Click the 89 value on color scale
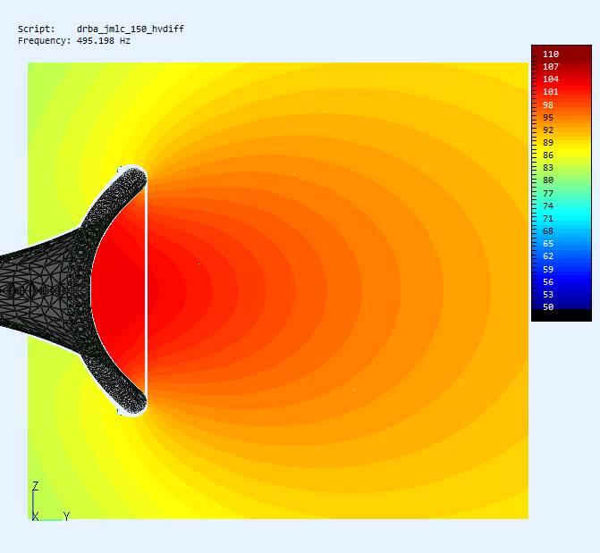Image resolution: width=600 pixels, height=553 pixels. [548, 142]
